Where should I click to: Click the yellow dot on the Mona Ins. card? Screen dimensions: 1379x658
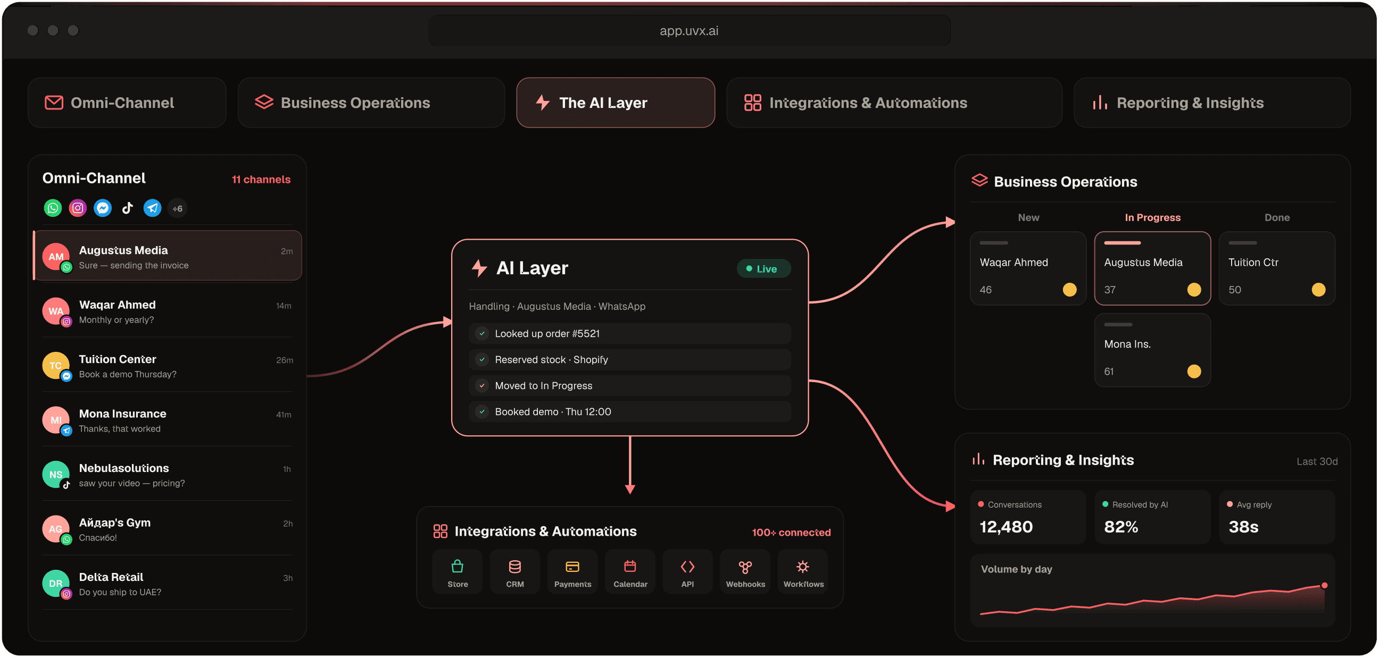click(1194, 372)
